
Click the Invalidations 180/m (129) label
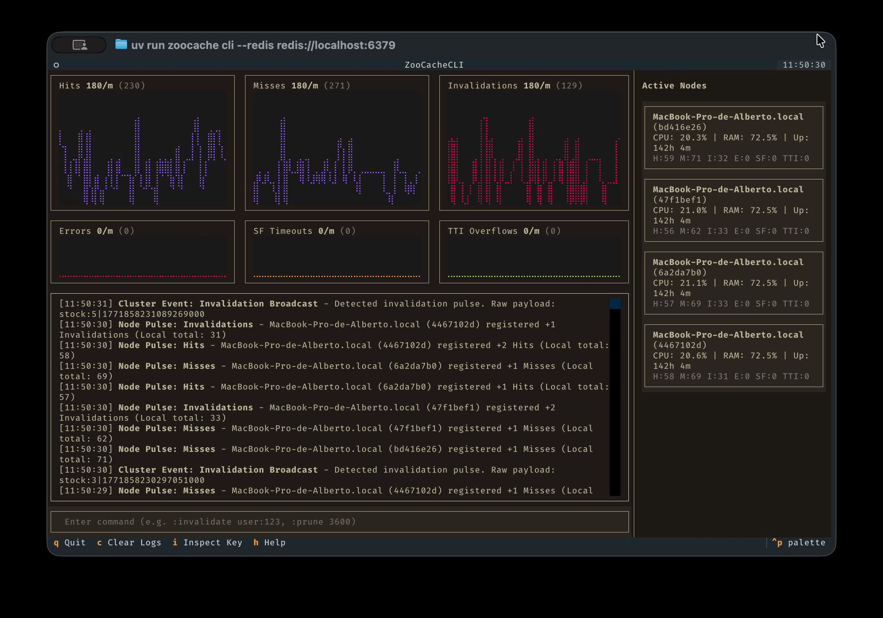click(x=515, y=86)
